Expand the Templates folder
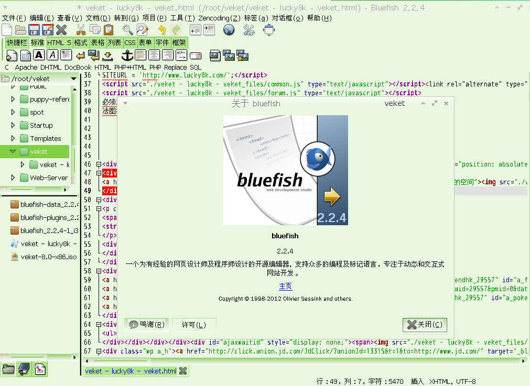The height and width of the screenshot is (386, 530). click(x=13, y=138)
